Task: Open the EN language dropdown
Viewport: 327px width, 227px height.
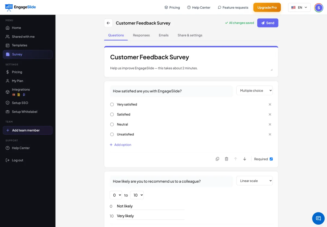Action: [x=299, y=7]
